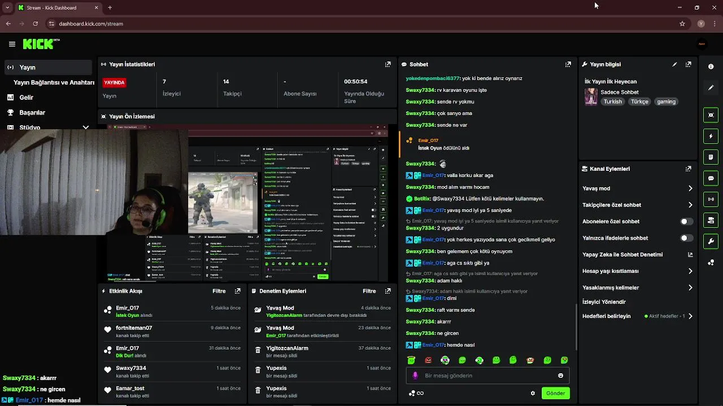Open the hamburger menu beside Kick logo

pyautogui.click(x=12, y=44)
